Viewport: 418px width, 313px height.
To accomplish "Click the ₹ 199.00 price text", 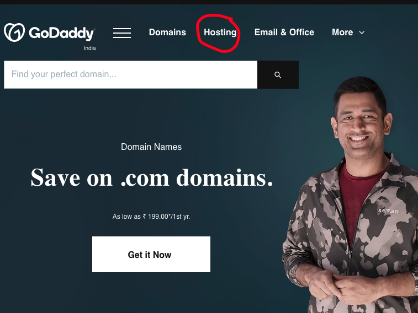I will pos(155,217).
